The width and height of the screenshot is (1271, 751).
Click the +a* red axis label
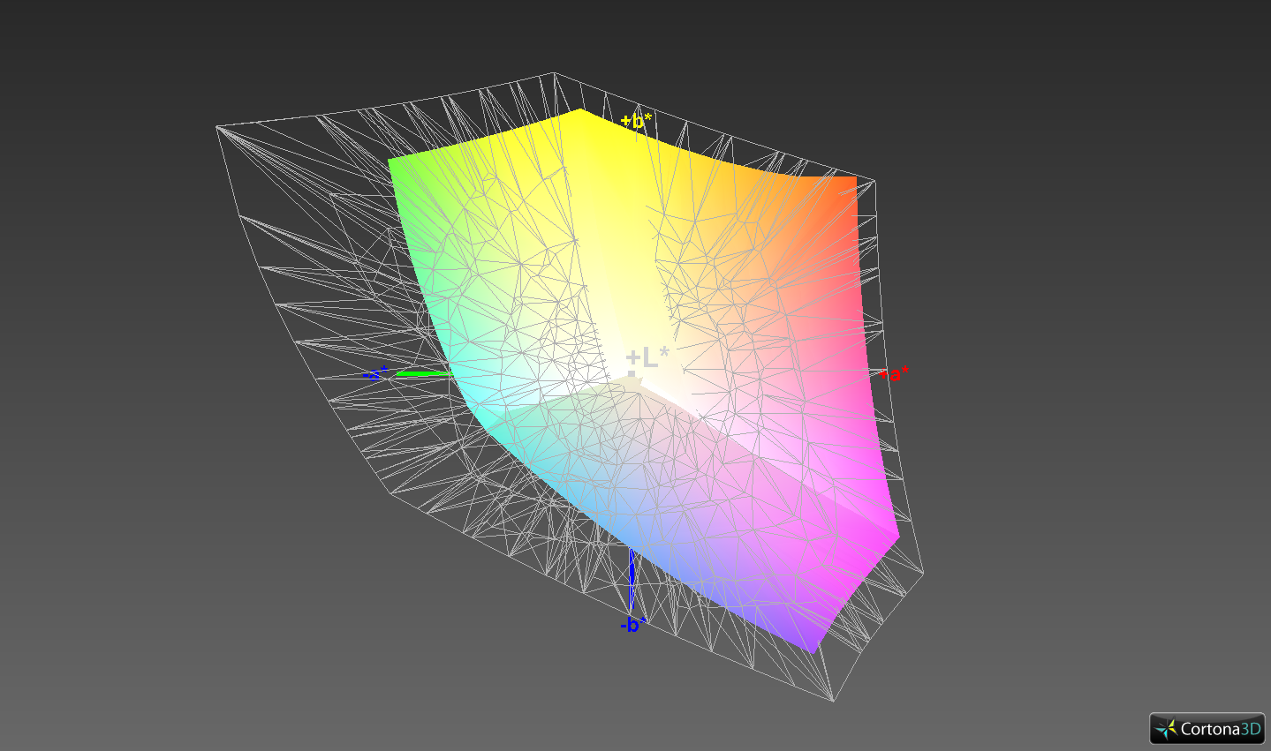pos(893,374)
